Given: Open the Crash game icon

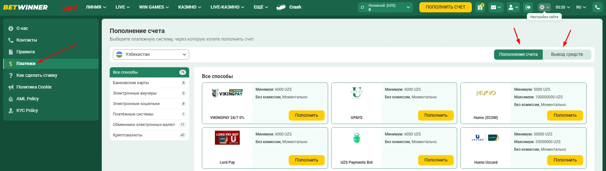Looking at the screenshot, I should 281,7.
